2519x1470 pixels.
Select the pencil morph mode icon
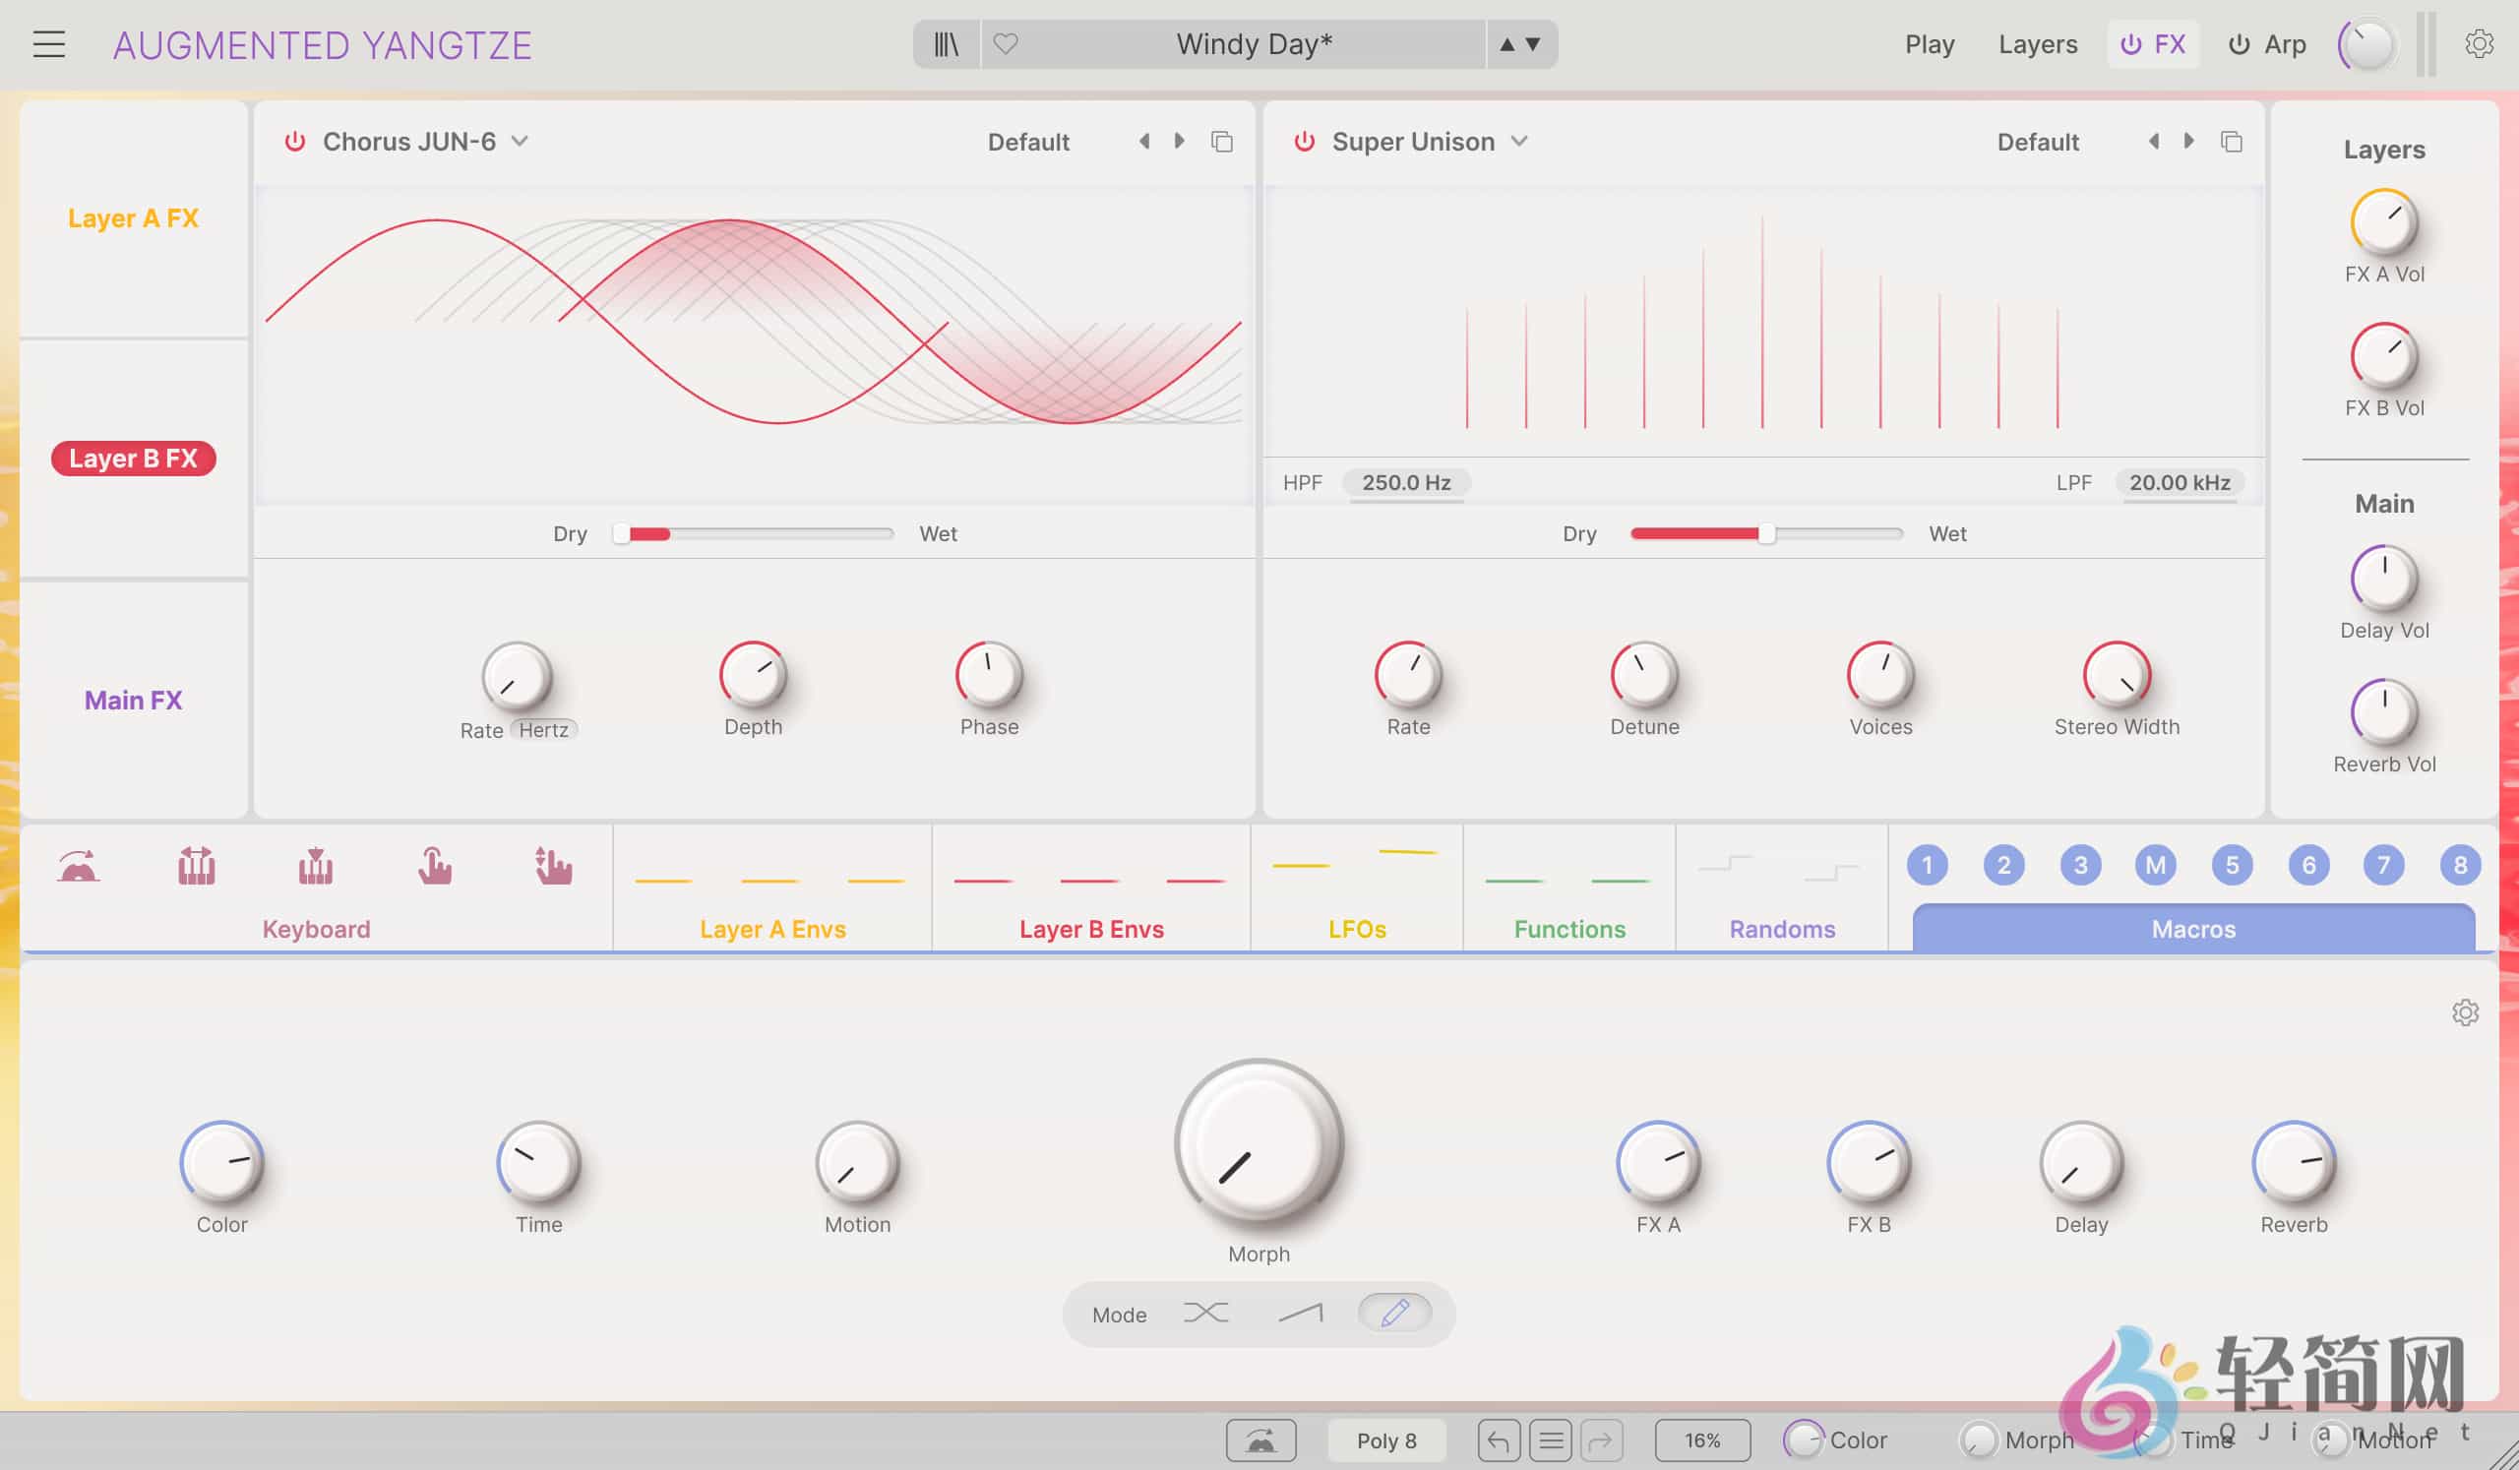coord(1394,1313)
